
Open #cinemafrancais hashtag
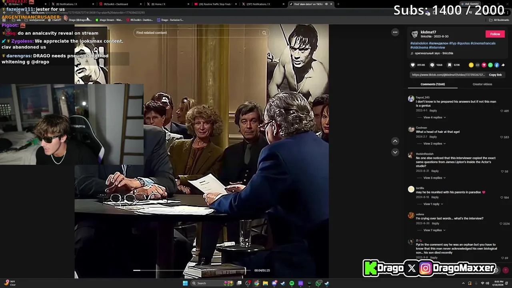(x=483, y=43)
